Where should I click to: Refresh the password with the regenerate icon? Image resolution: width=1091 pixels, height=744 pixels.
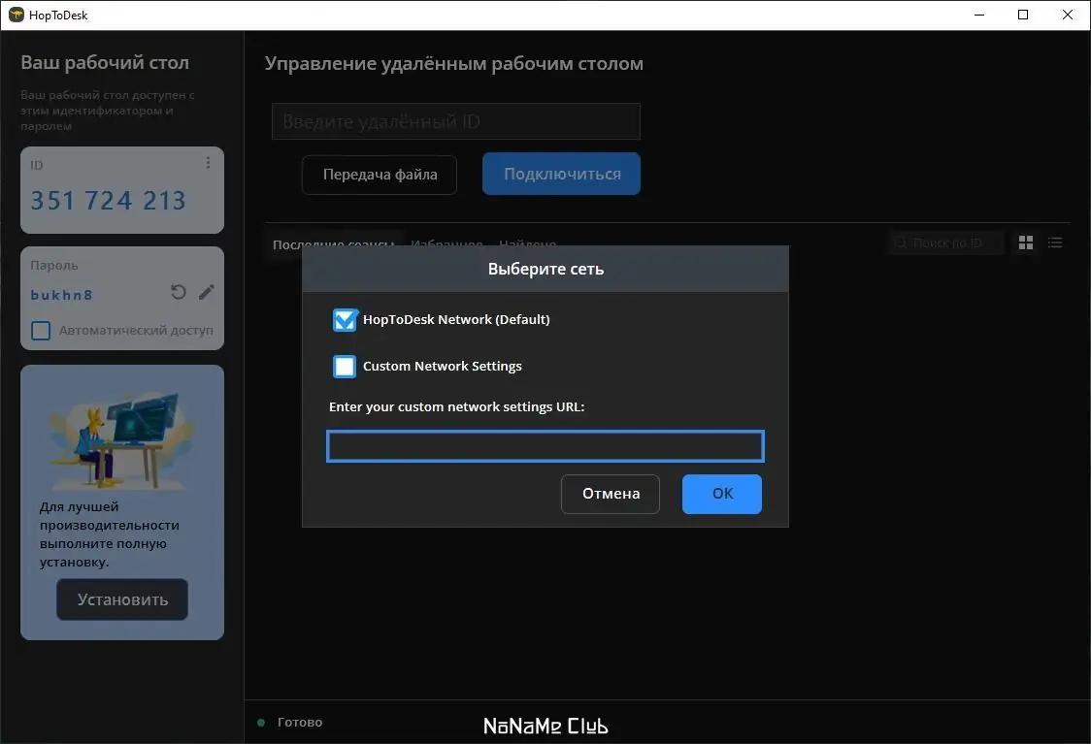[179, 292]
